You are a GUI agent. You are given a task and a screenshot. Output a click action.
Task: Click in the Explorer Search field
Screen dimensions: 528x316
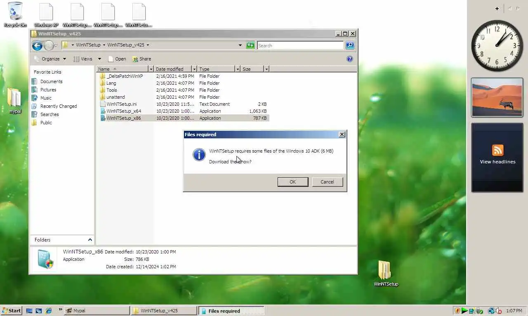click(x=300, y=45)
